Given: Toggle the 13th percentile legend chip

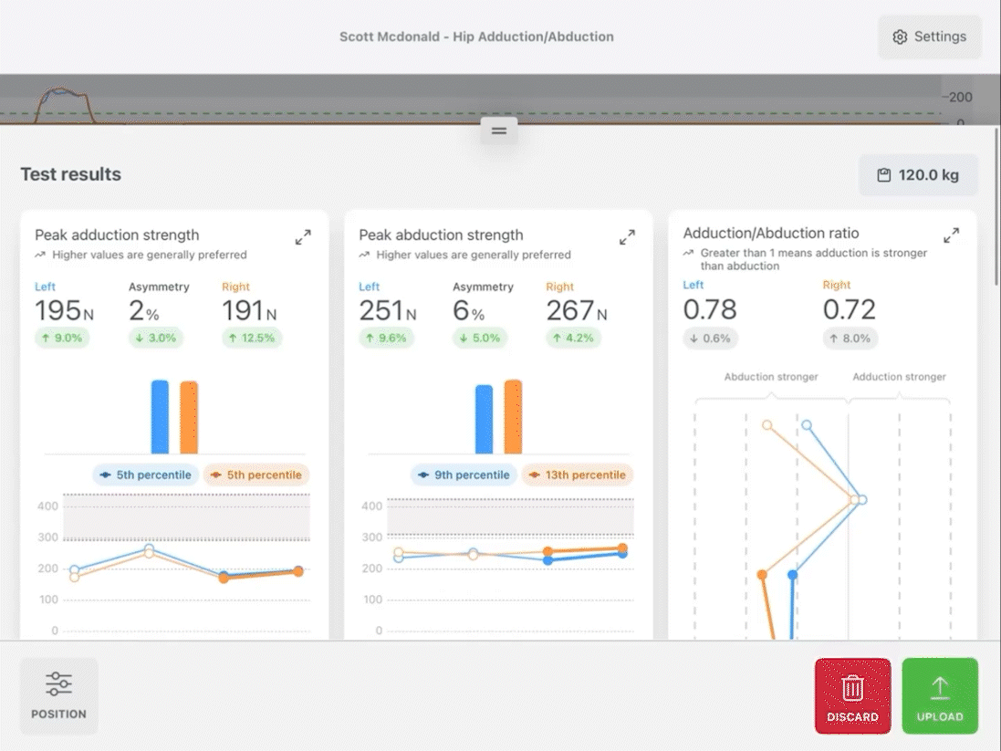Looking at the screenshot, I should click(x=578, y=475).
